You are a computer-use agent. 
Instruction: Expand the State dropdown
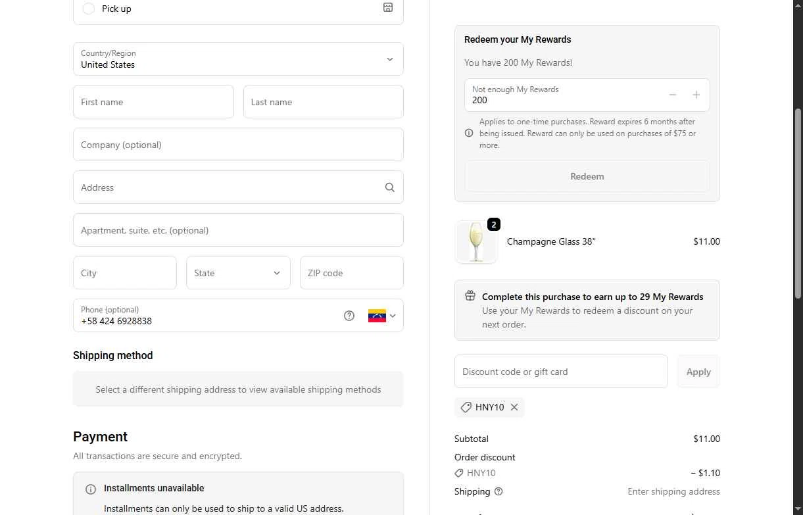(x=238, y=273)
